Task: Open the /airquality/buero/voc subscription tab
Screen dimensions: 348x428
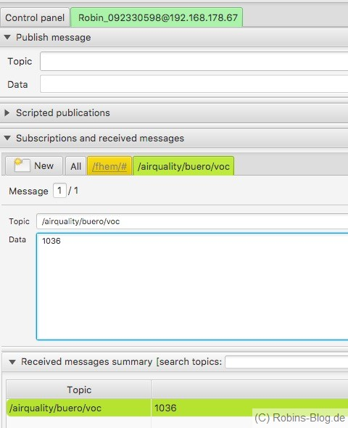Action: click(183, 166)
